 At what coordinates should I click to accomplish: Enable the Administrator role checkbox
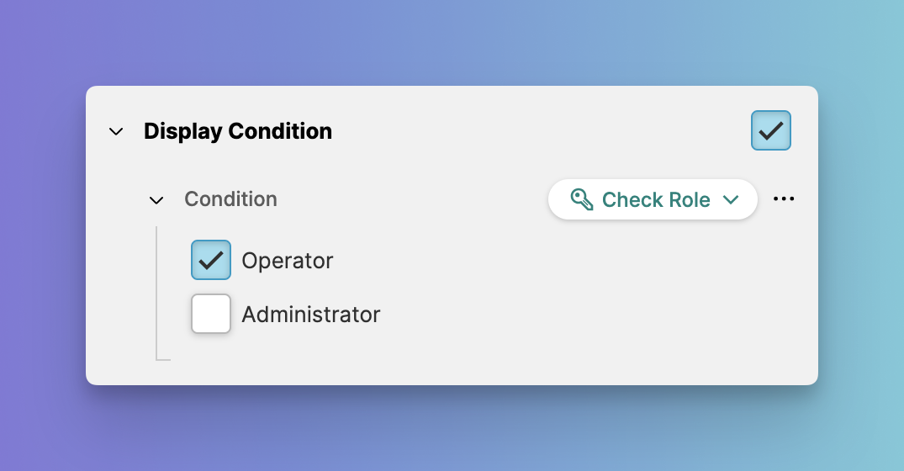[211, 315]
